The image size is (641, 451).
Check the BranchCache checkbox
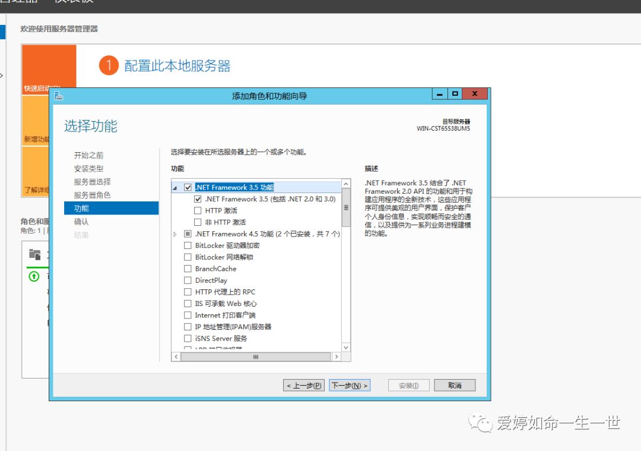tap(188, 269)
